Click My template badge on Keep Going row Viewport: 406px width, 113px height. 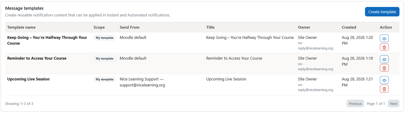point(105,38)
